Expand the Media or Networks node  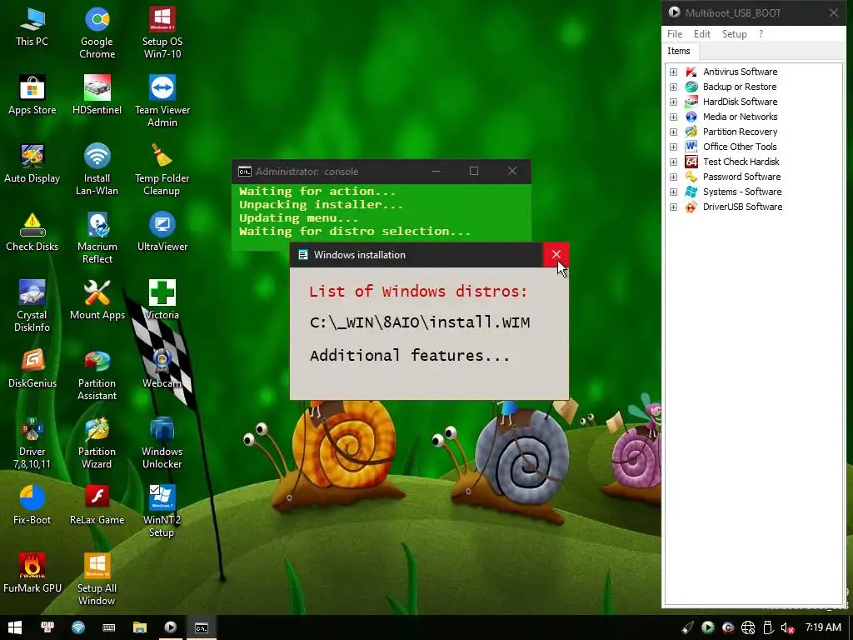(x=673, y=117)
